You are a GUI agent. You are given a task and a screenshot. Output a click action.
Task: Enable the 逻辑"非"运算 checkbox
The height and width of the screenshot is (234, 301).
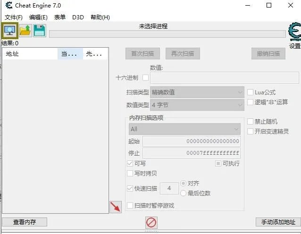point(250,102)
